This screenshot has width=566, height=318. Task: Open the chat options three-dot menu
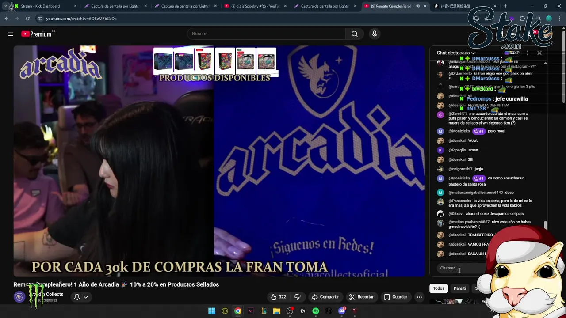tap(528, 53)
